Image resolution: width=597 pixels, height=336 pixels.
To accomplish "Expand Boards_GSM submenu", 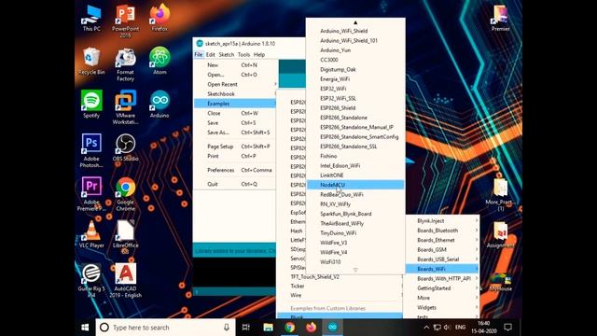I will pos(442,249).
